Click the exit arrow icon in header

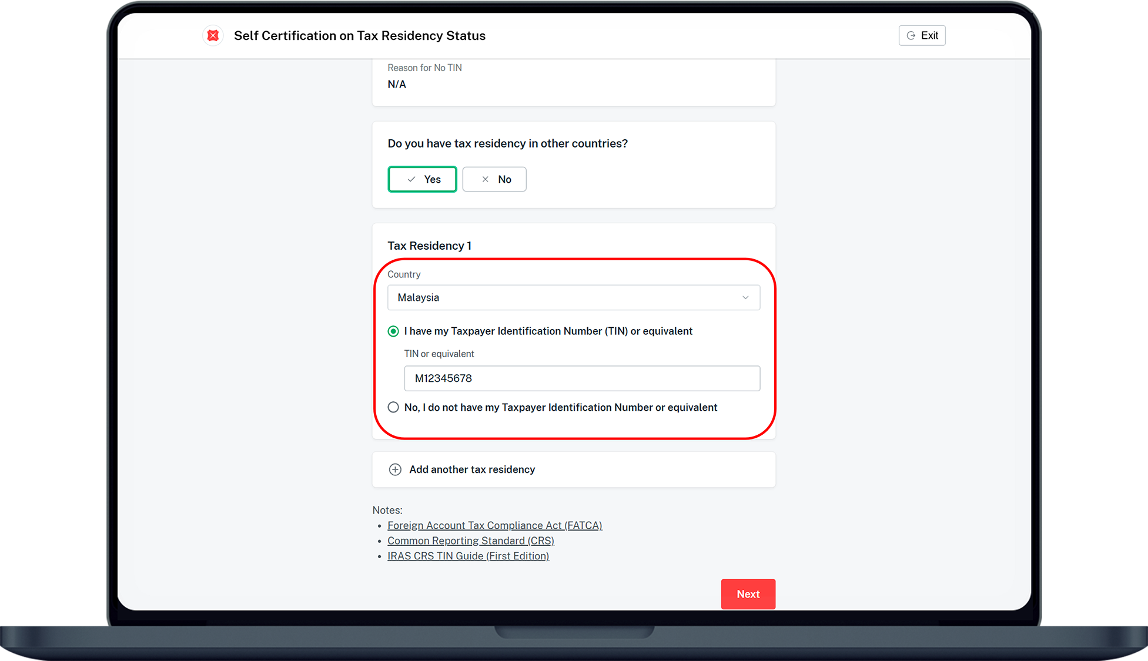911,36
